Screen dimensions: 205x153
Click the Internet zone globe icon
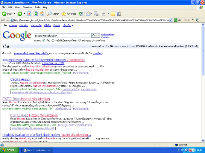[x=176, y=145]
